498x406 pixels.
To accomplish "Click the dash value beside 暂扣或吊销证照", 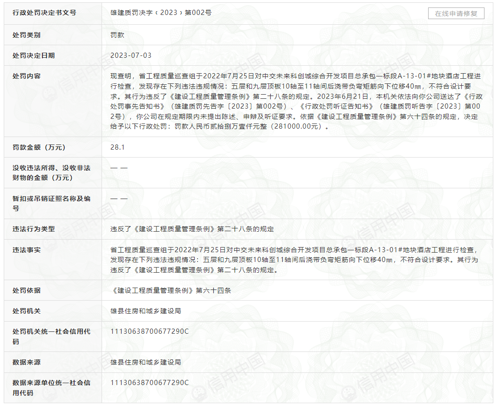I will coord(119,199).
